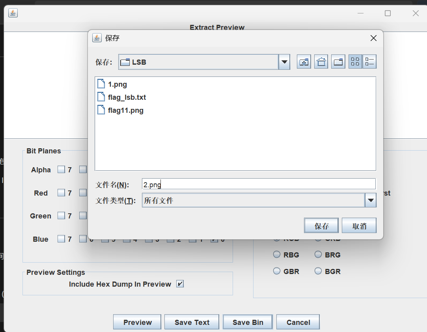The width and height of the screenshot is (427, 332).
Task: Click the Save Text button
Action: pos(192,322)
